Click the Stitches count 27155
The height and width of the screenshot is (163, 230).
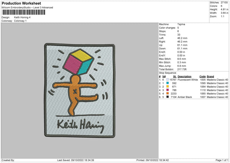(224, 3)
